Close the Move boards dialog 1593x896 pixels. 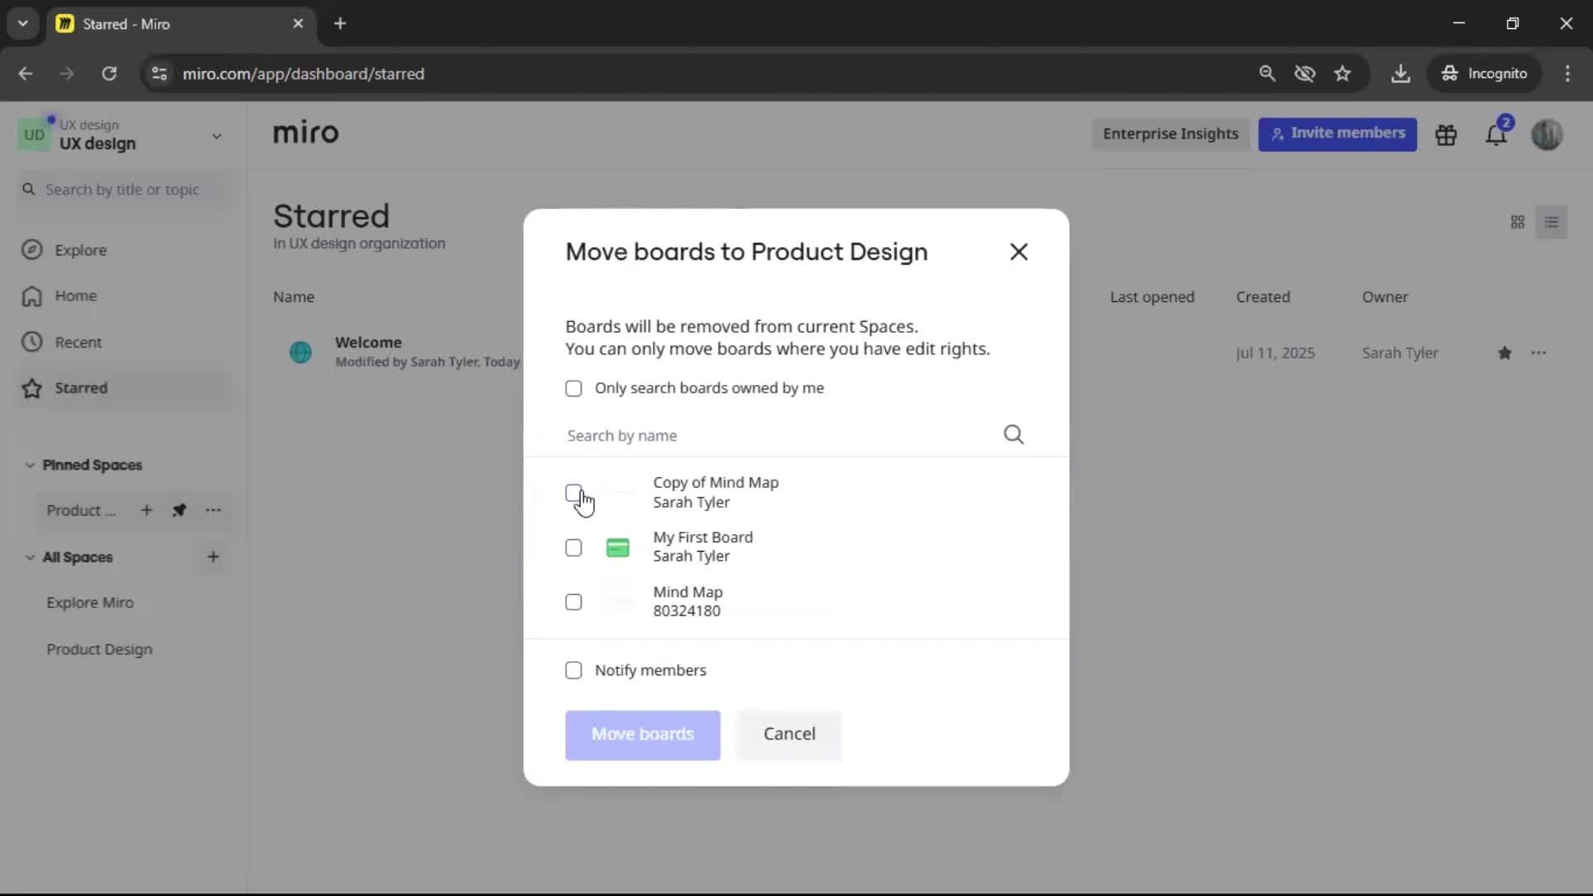(1019, 252)
